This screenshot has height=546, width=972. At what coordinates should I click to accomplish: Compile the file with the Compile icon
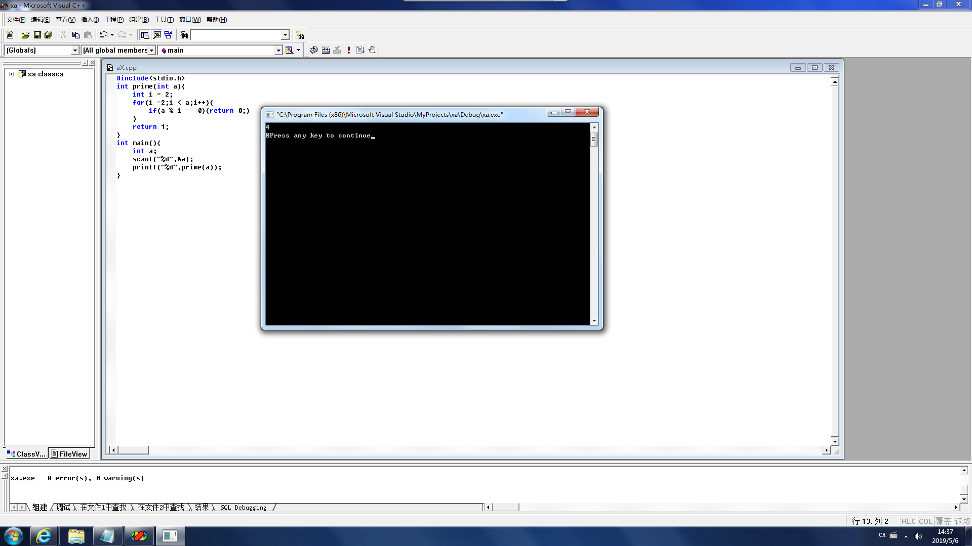coord(314,50)
